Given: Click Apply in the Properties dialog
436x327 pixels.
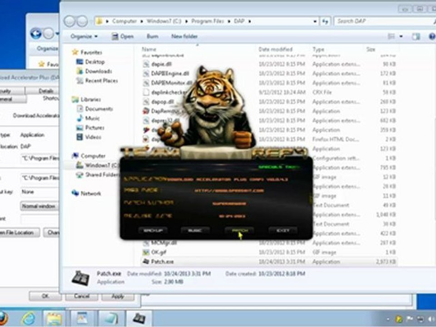Looking at the screenshot, I should click(x=118, y=296).
